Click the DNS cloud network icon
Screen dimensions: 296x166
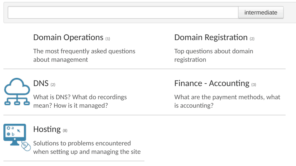pyautogui.click(x=17, y=92)
